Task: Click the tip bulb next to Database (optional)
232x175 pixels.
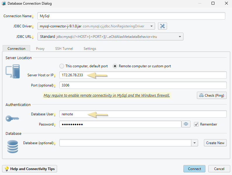Action: [x=55, y=143]
